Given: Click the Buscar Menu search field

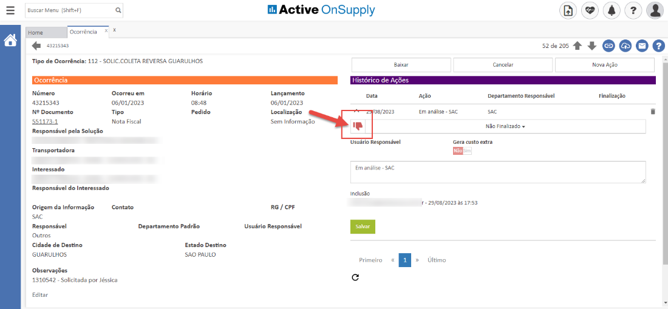Looking at the screenshot, I should point(69,10).
